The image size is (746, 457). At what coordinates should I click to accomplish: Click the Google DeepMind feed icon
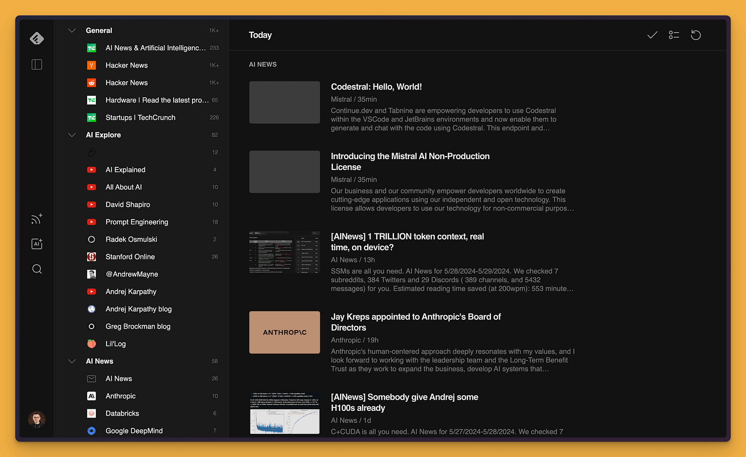coord(92,431)
